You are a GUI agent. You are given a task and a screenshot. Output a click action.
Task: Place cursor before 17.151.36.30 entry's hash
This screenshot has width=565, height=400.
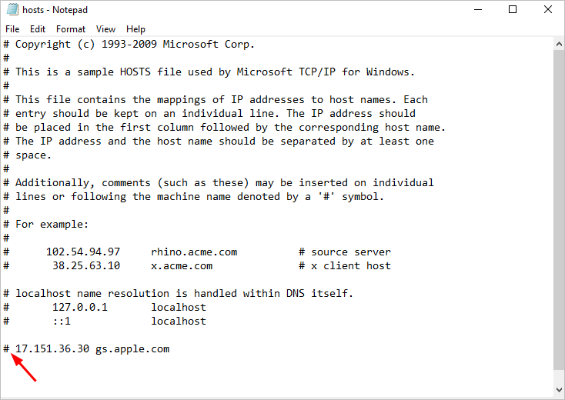point(4,349)
